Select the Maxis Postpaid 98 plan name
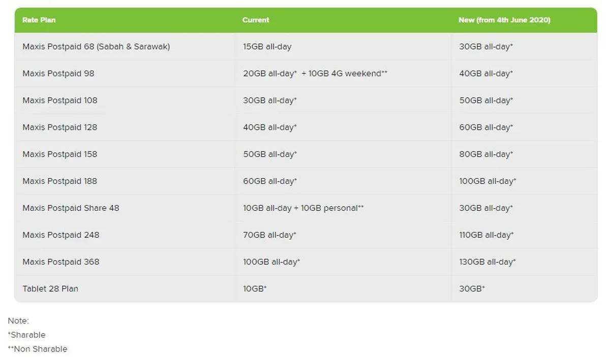 58,74
